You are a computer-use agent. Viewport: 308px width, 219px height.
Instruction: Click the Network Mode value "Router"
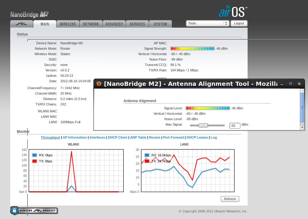65,48
